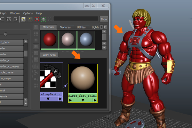Select the blue-gray material swatch
192x128 pixels.
click(x=86, y=40)
